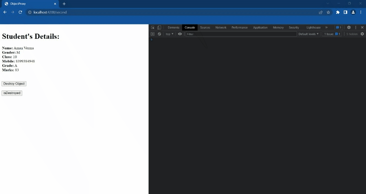
Task: Open the Security tab
Action: (x=294, y=27)
